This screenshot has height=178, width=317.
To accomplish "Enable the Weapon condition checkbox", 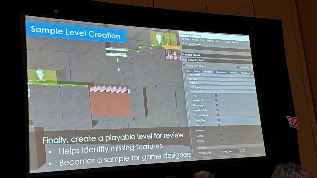I will [x=219, y=124].
